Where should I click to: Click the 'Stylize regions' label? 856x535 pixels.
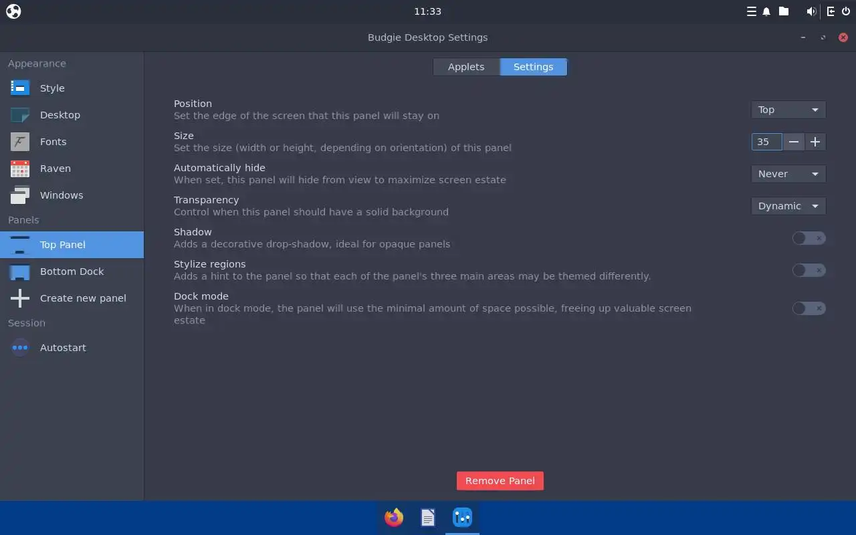pos(210,264)
